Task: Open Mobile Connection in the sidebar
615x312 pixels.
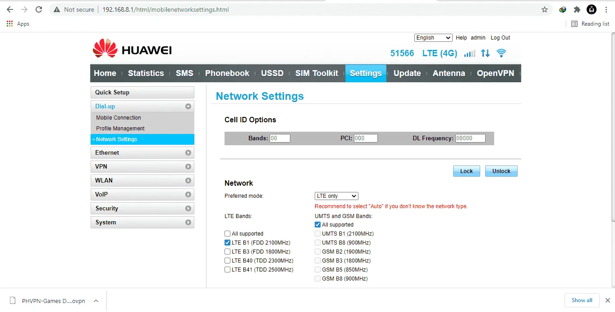Action: click(119, 118)
